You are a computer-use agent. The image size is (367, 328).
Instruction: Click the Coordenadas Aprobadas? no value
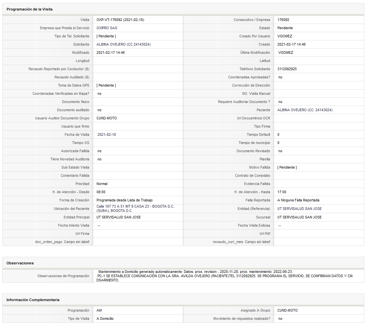pos(280,77)
